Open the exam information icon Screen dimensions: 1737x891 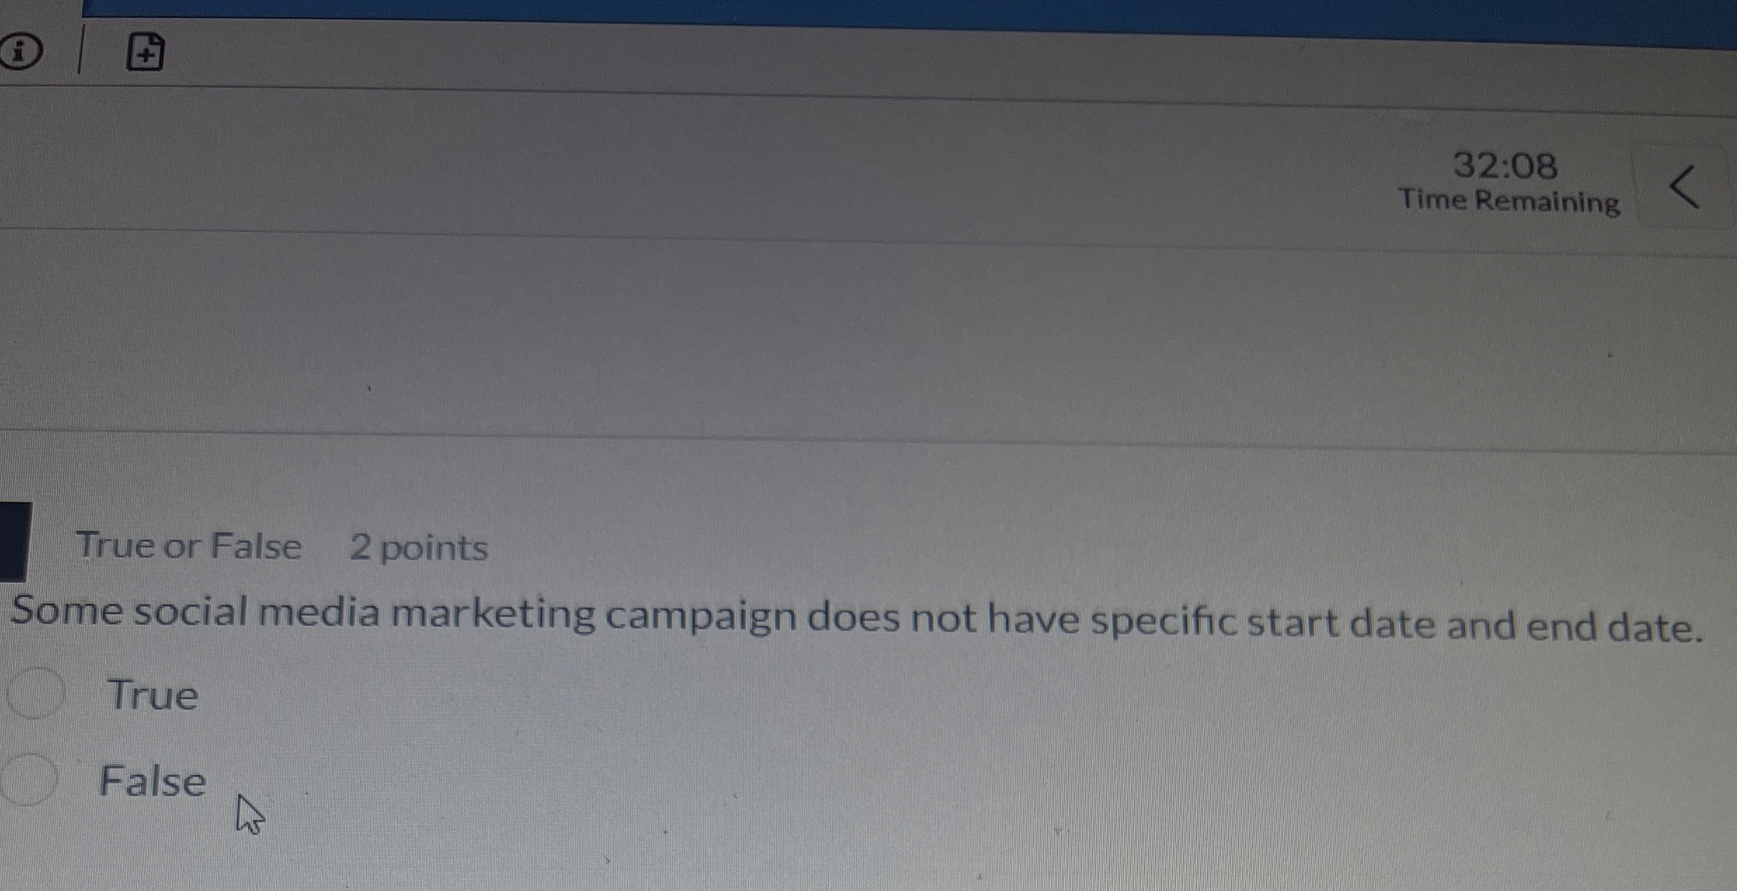20,52
